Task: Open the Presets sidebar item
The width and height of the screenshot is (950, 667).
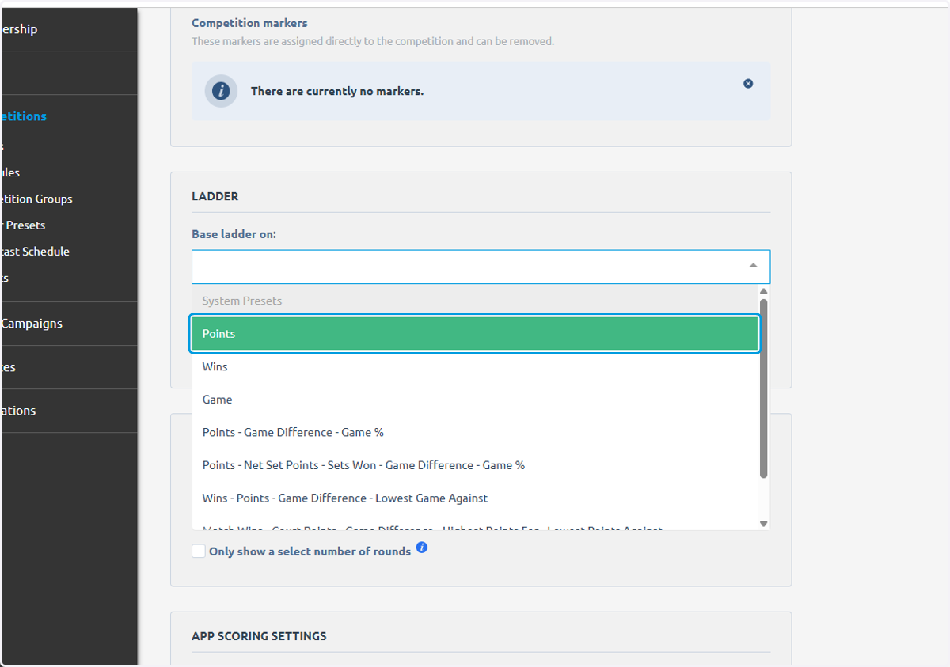Action: [23, 225]
